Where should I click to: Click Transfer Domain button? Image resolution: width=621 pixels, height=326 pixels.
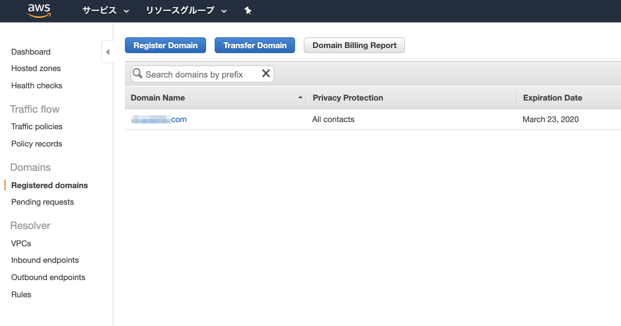click(x=255, y=45)
